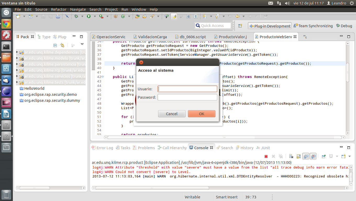Screen dimensions: 356x201
Task: Click the Clear Console icon
Action: (x=291, y=156)
